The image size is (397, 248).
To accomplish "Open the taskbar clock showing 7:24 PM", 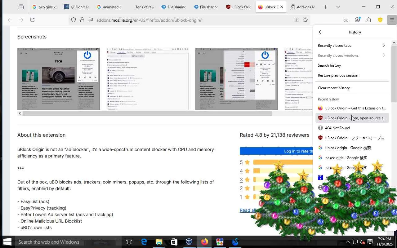I will click(384, 242).
